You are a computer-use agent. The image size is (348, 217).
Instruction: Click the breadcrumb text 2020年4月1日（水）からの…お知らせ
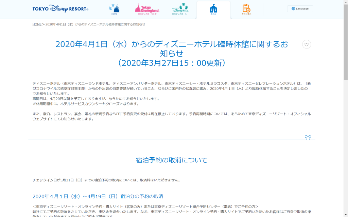pos(95,24)
